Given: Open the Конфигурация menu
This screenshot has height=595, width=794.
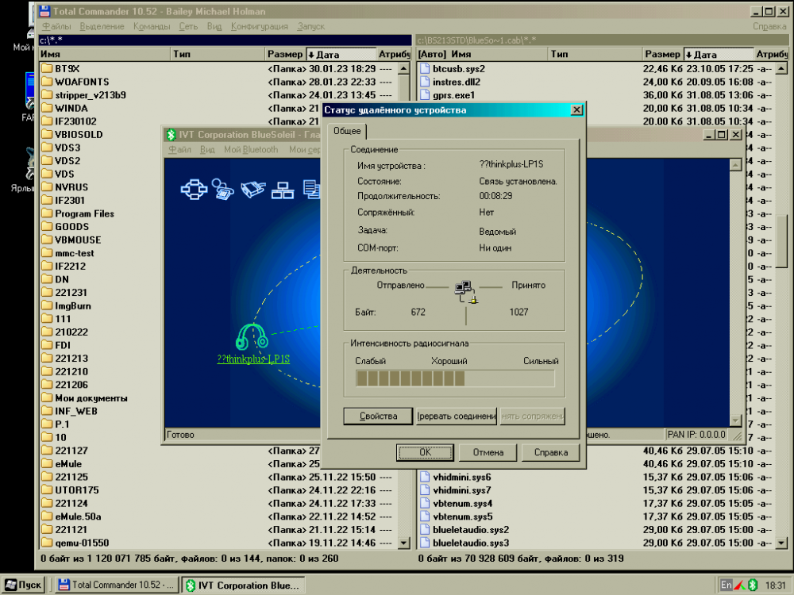Looking at the screenshot, I should 259,26.
